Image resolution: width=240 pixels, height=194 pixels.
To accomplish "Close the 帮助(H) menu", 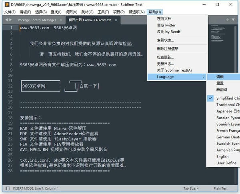I will pyautogui.click(x=155, y=12).
